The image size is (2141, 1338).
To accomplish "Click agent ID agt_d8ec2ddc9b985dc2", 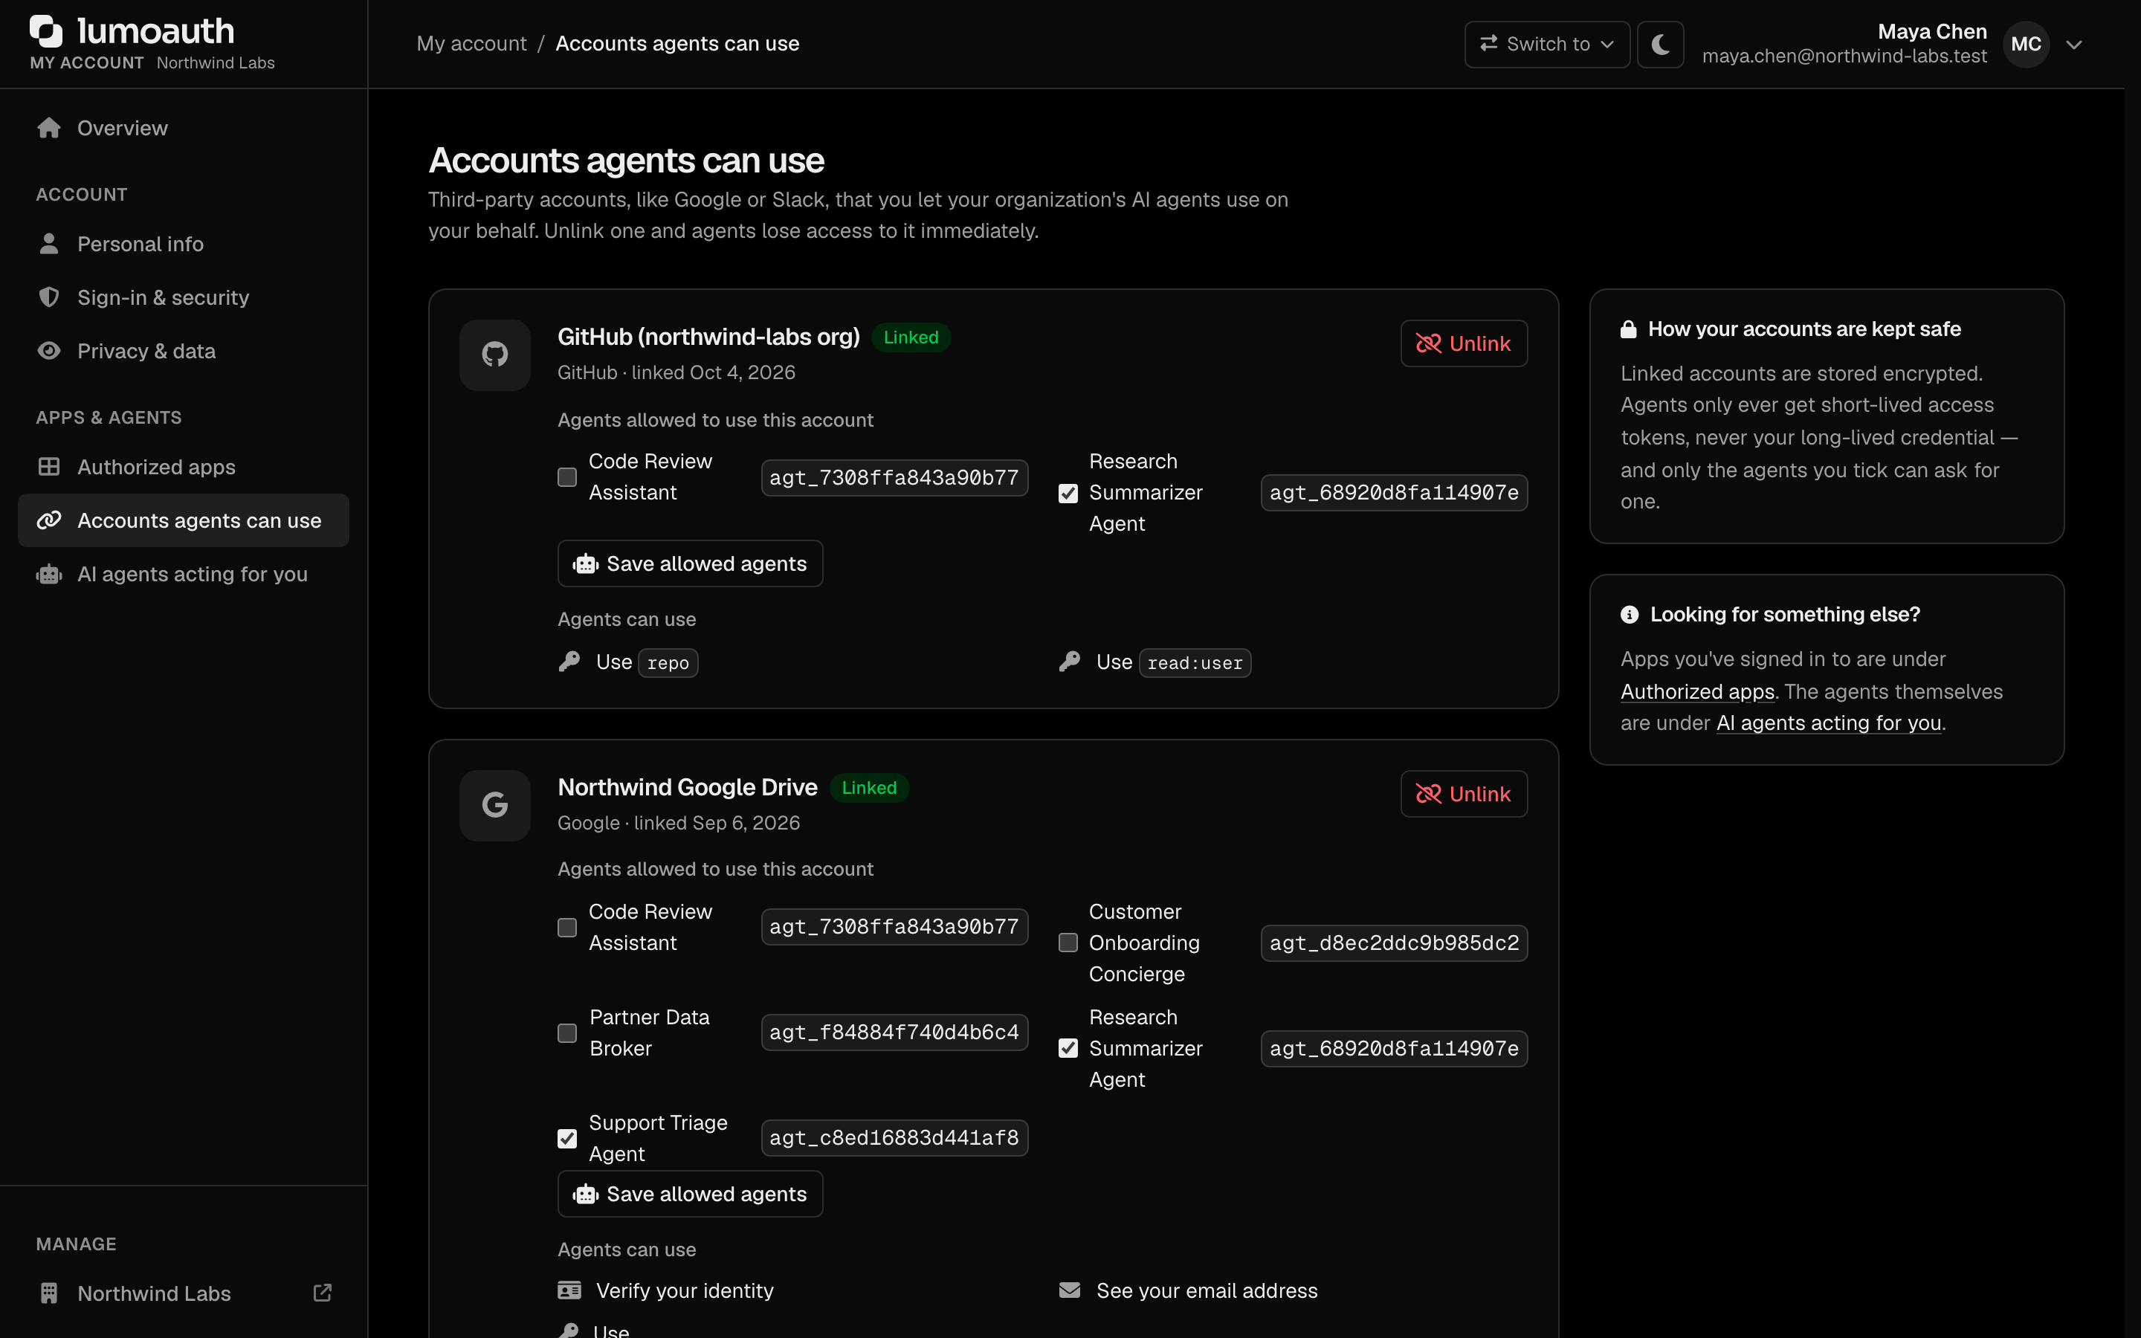I will tap(1393, 943).
